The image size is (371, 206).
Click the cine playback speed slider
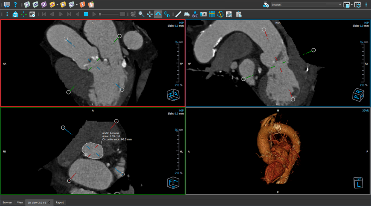[x=109, y=14]
